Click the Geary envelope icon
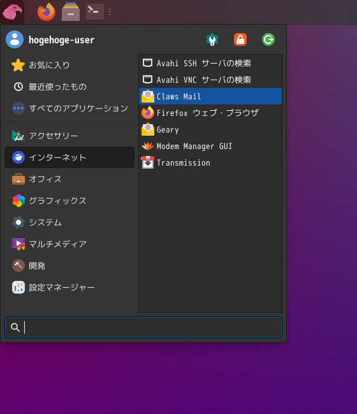 point(148,129)
